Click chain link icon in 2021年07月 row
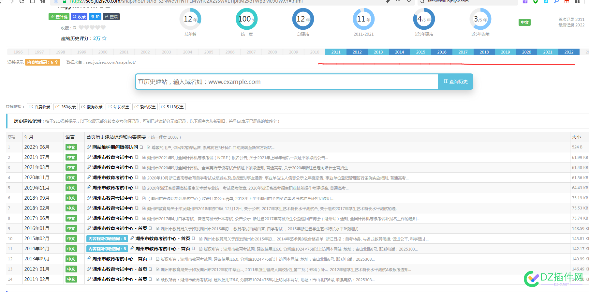The width and height of the screenshot is (589, 292). [x=89, y=157]
